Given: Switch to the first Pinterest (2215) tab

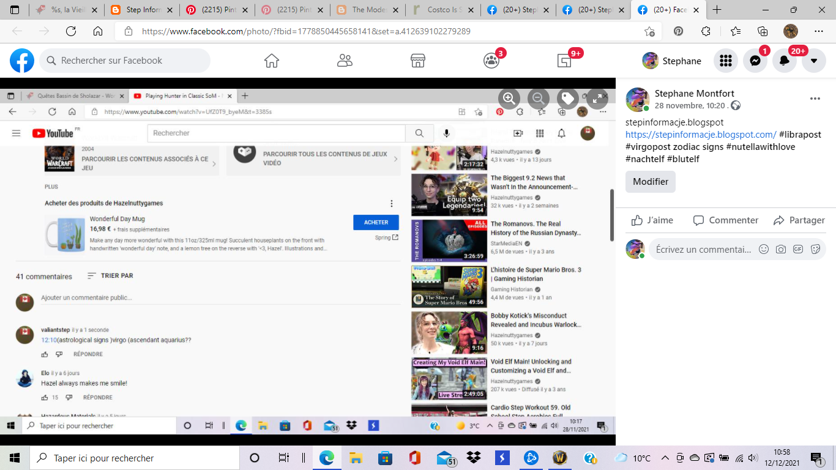Looking at the screenshot, I should 218,10.
